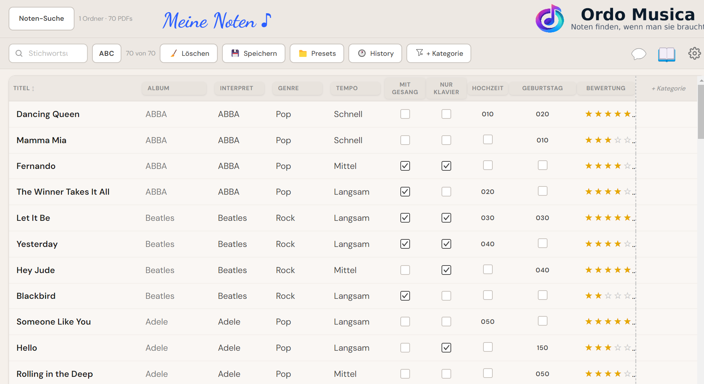Click the second star for Hey Jude

point(598,270)
